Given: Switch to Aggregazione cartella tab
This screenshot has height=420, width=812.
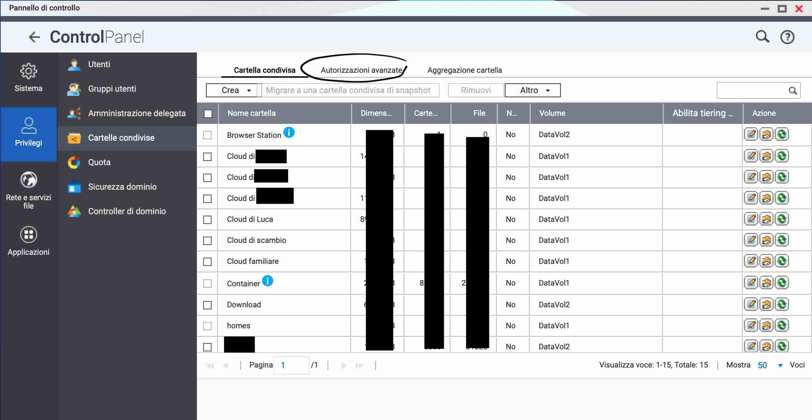Looking at the screenshot, I should [x=465, y=70].
